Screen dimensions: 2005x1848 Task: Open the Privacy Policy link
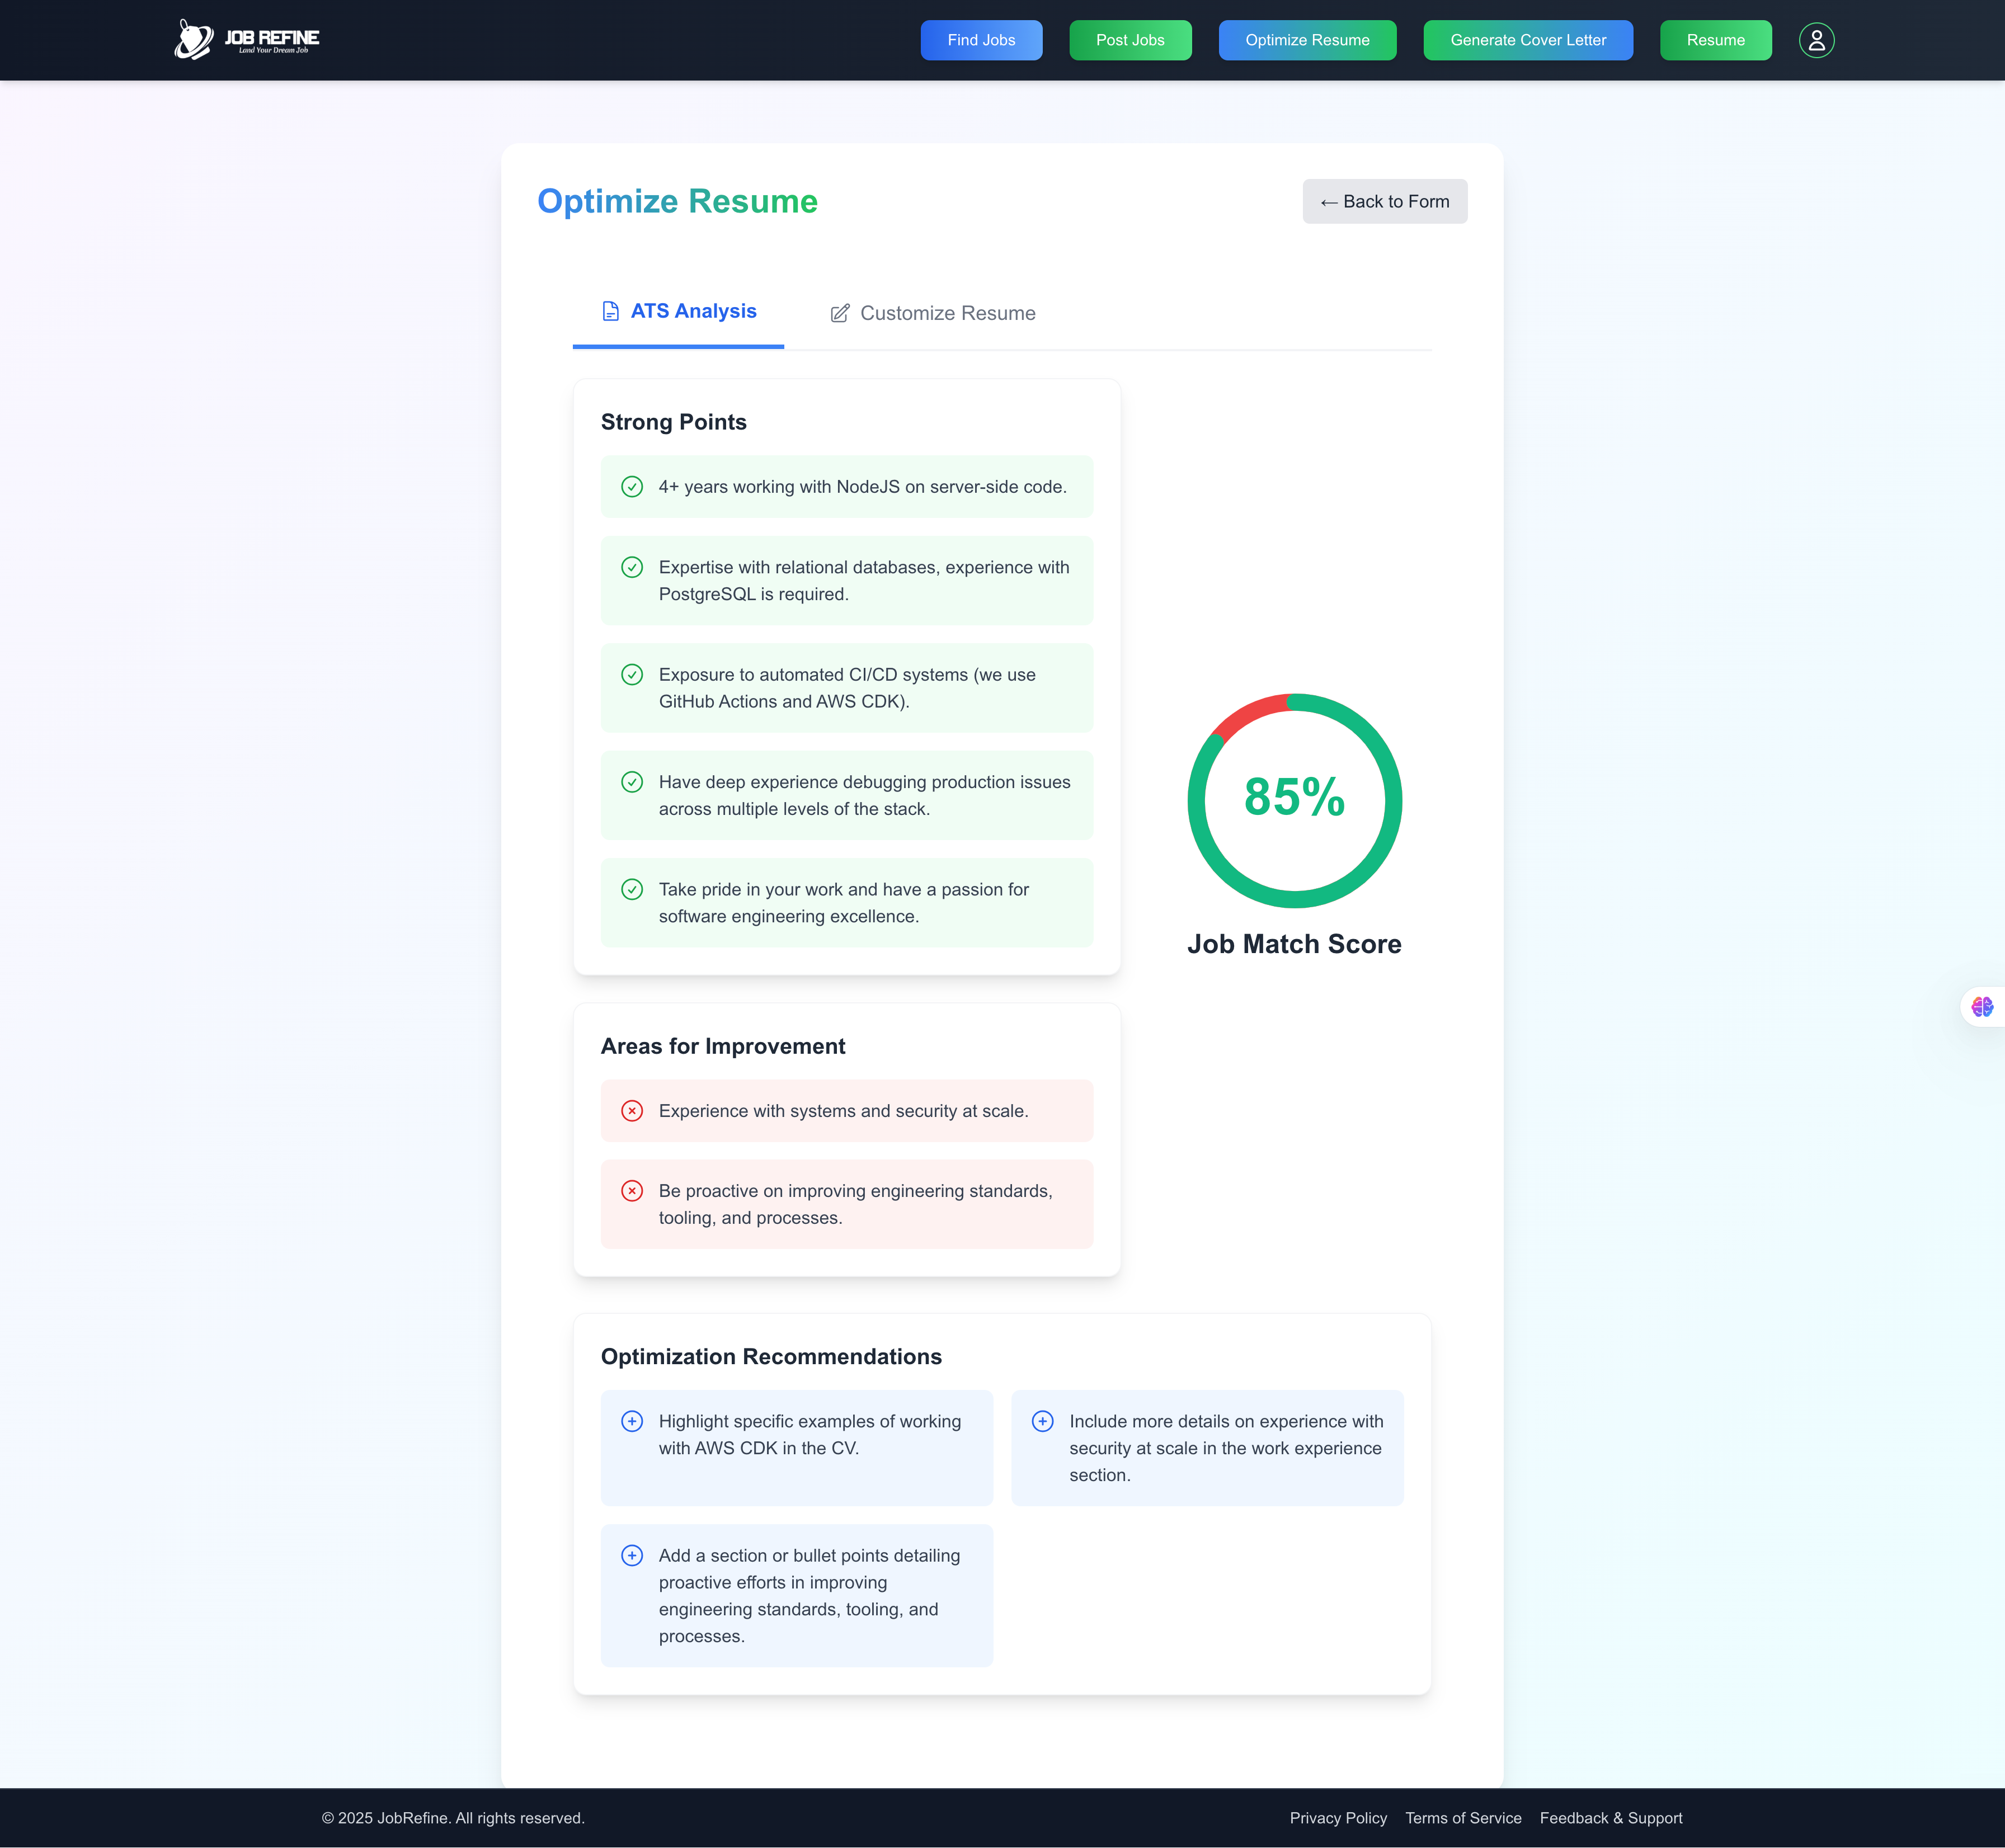click(1337, 1818)
